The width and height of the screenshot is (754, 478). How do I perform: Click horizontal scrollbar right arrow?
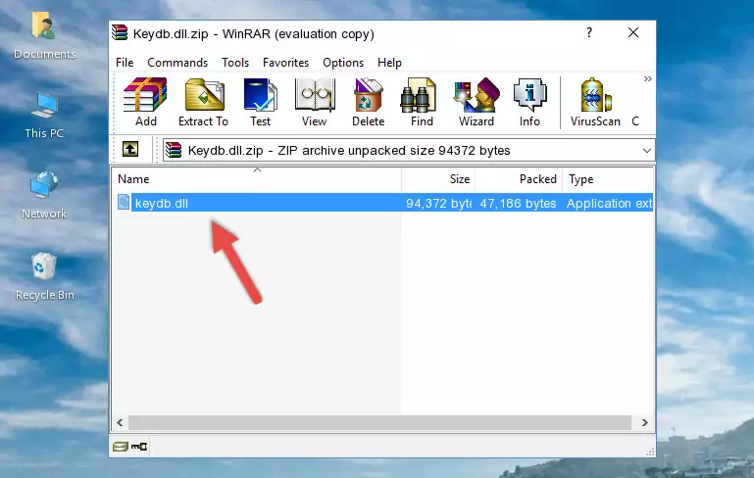[645, 423]
